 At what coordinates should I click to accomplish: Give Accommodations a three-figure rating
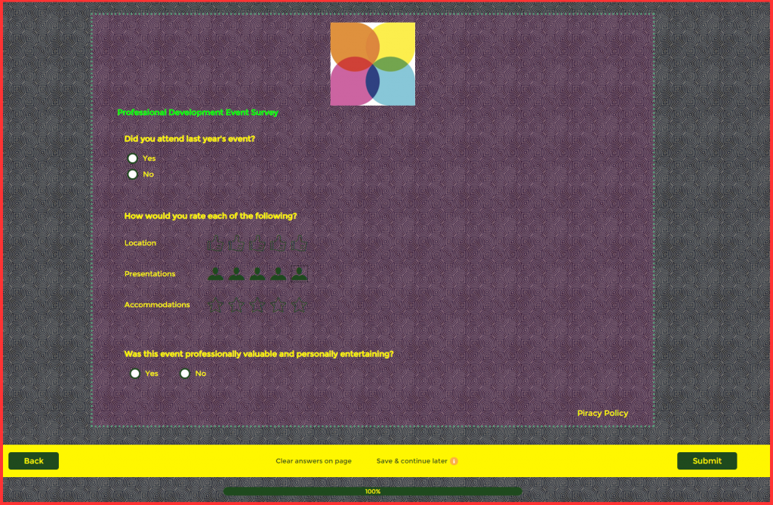click(x=257, y=305)
